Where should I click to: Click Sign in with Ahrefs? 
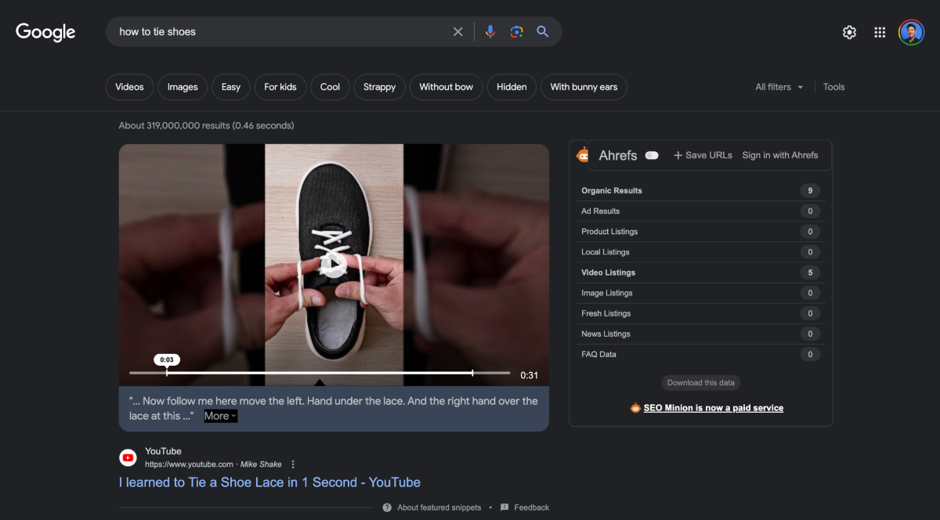tap(780, 155)
